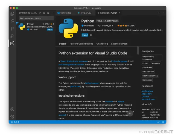The height and width of the screenshot is (135, 175).
Task: Click the small Install button in sidebar list
Action: tap(50, 30)
